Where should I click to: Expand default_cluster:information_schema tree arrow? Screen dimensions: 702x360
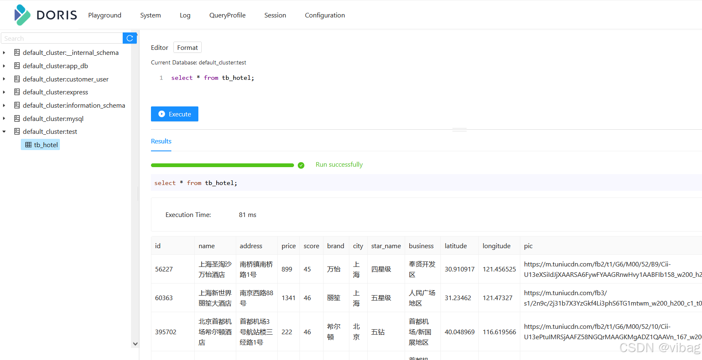click(x=4, y=105)
